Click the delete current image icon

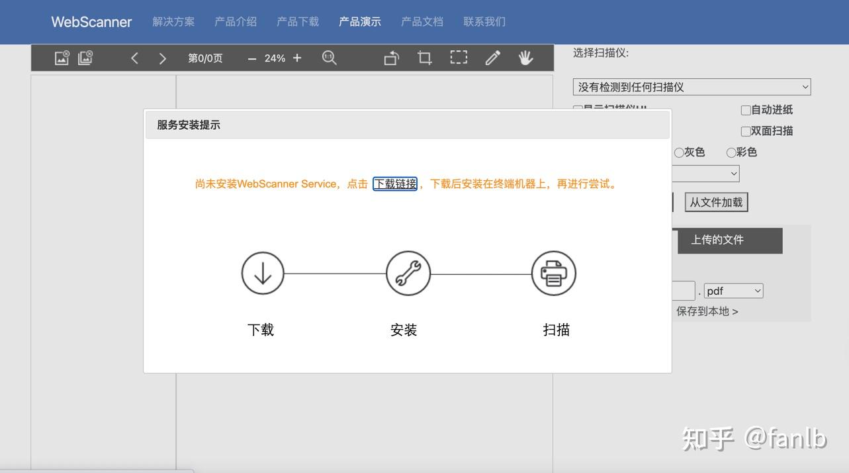pos(60,58)
